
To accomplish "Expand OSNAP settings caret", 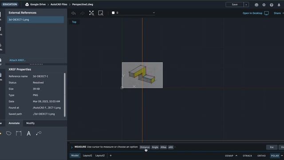I will pos(237,156).
